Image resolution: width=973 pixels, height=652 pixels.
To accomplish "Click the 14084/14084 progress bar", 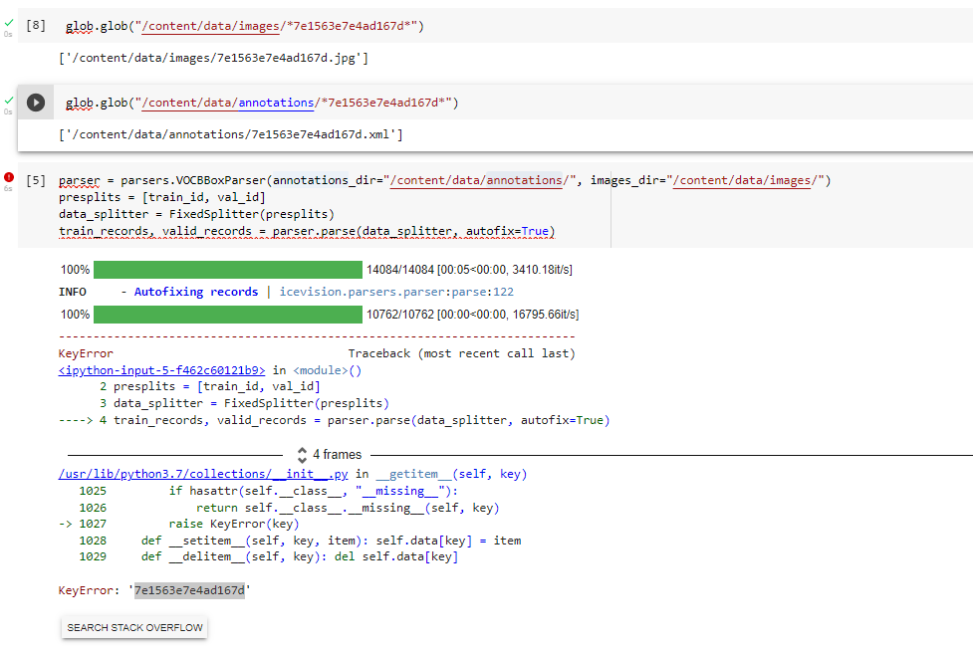I will click(227, 268).
